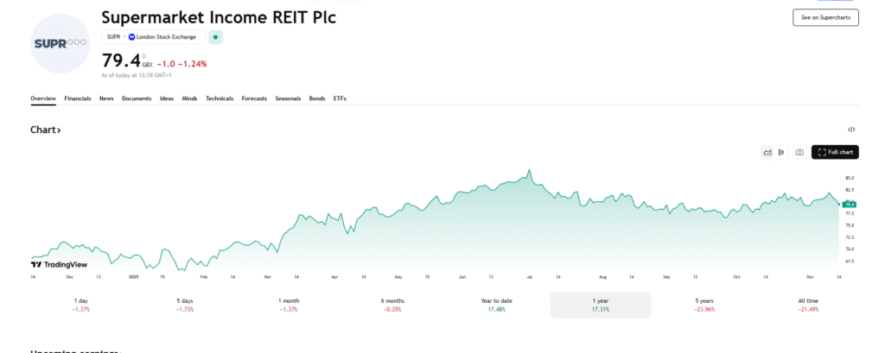The width and height of the screenshot is (885, 353).
Task: Switch chart to area style
Action: pos(767,153)
